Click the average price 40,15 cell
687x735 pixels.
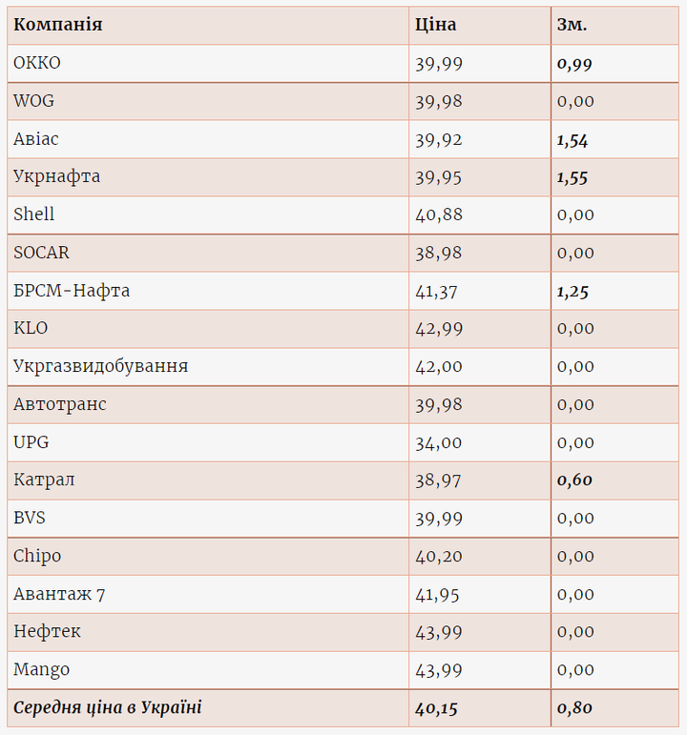[439, 708]
